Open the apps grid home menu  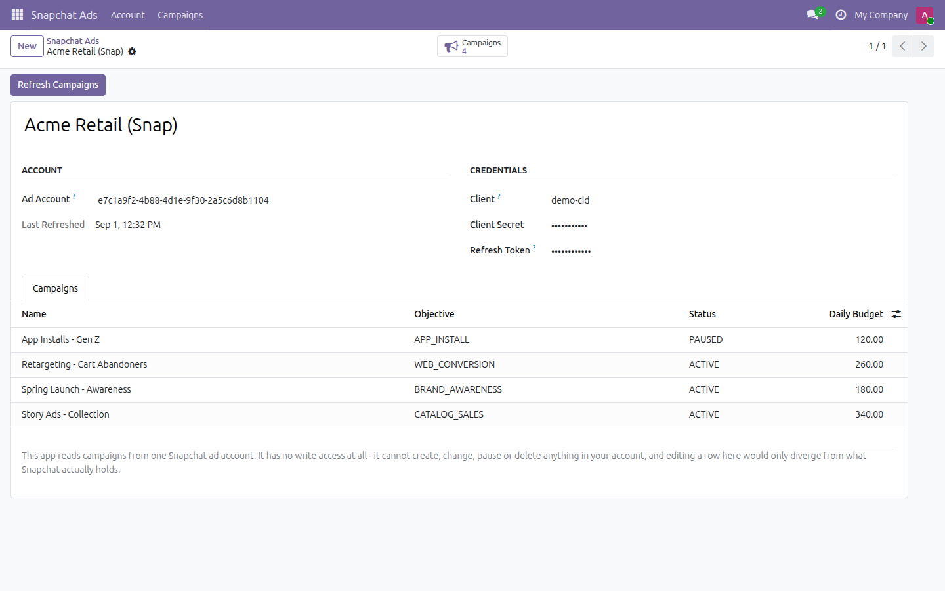[x=17, y=14]
